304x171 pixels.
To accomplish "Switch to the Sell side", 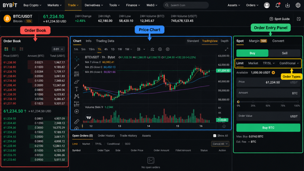I will 284,53.
